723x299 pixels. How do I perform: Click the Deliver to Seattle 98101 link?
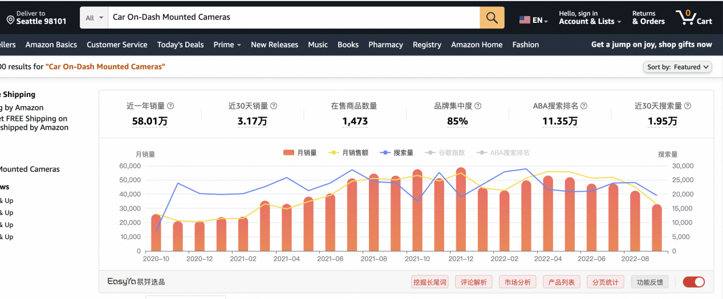coord(36,18)
